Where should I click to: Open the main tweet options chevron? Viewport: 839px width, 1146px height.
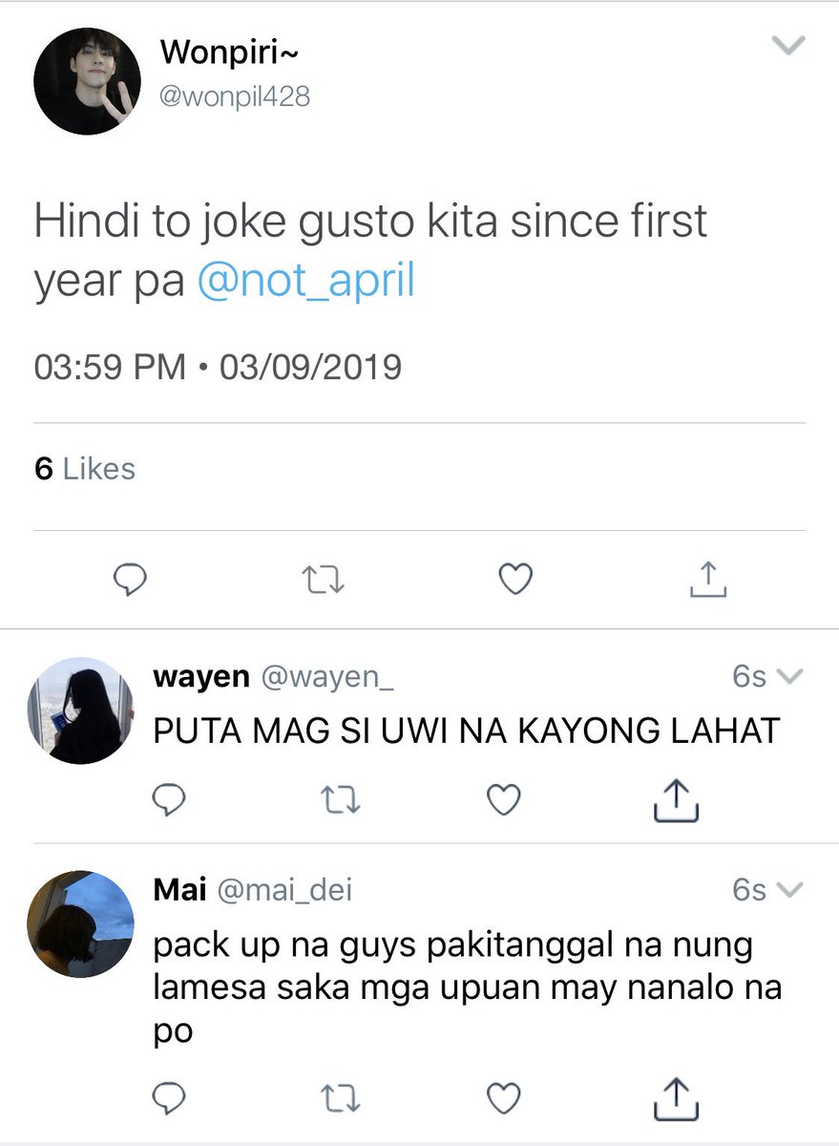(788, 46)
